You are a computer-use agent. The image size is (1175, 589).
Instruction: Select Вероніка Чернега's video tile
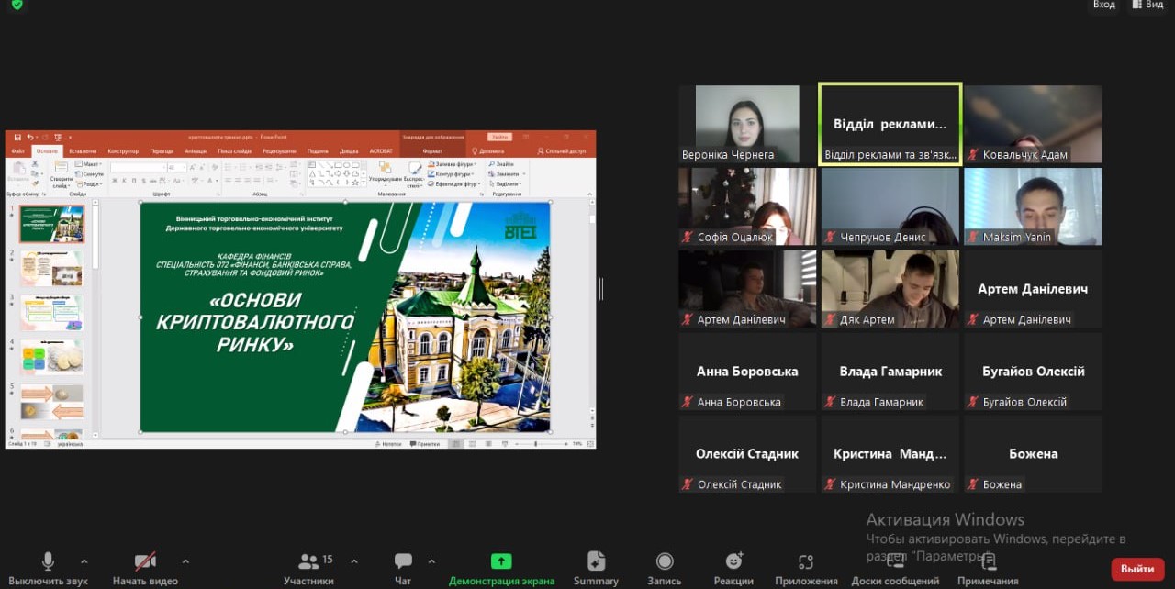(x=747, y=124)
